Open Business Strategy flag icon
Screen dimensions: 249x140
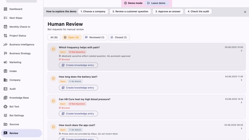tap(5, 53)
